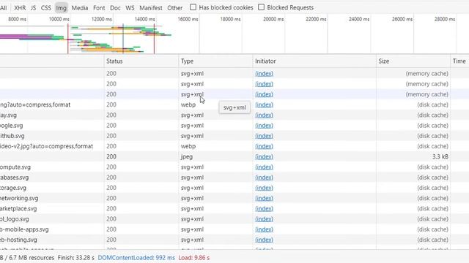Click the 24000 ms timeline marker
This screenshot has height=263, width=469.
359,19
